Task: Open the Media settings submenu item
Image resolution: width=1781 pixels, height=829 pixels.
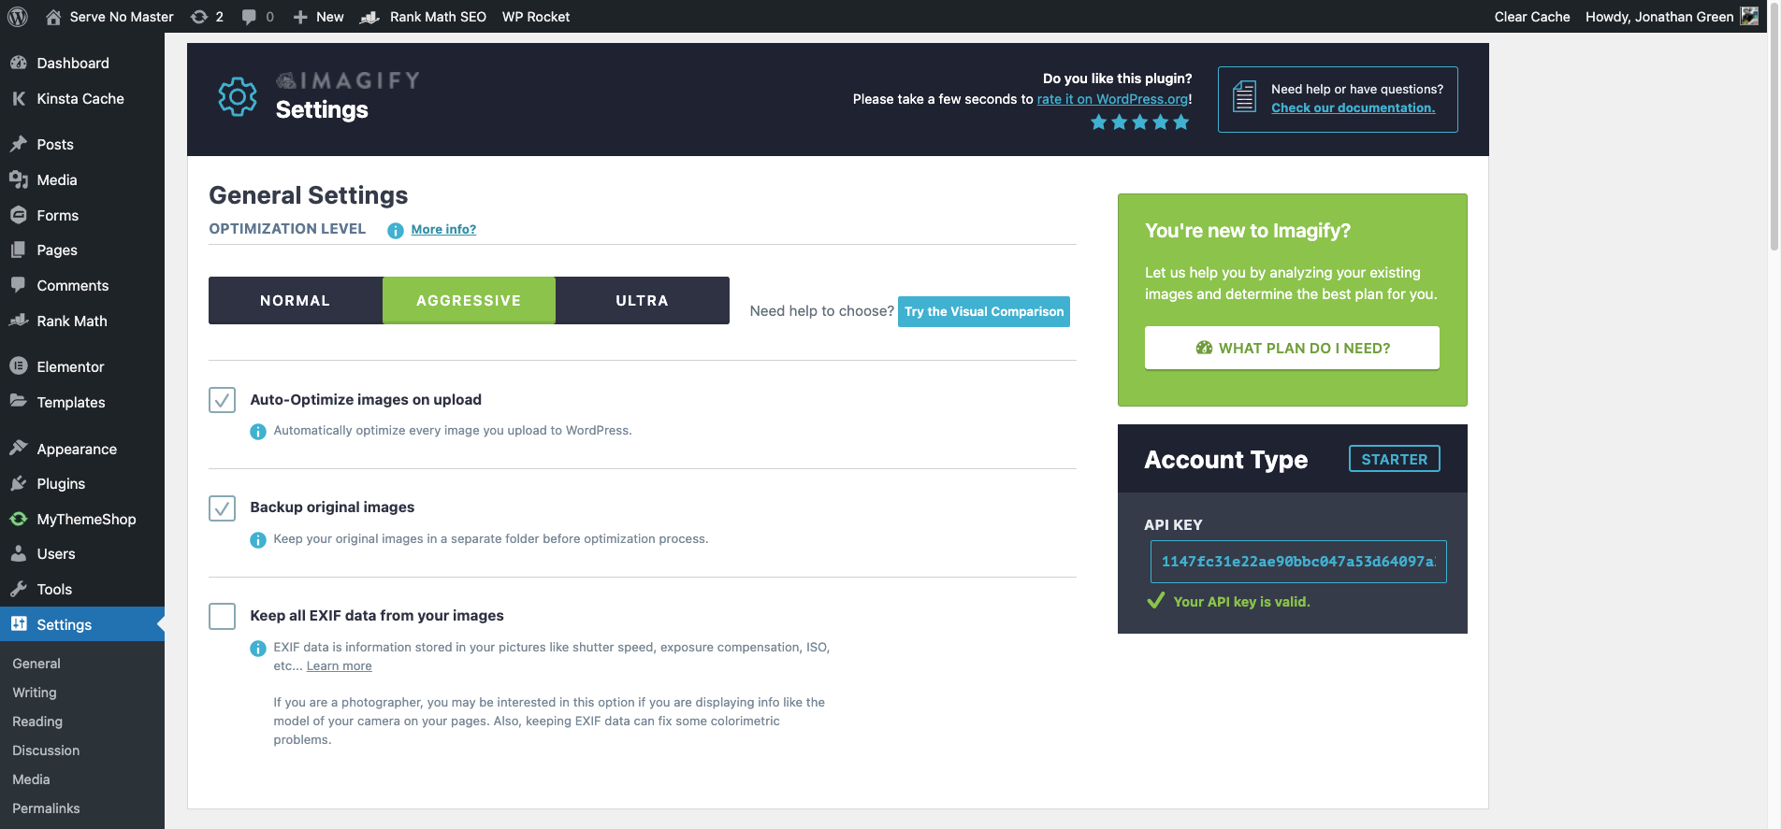Action: tap(31, 779)
